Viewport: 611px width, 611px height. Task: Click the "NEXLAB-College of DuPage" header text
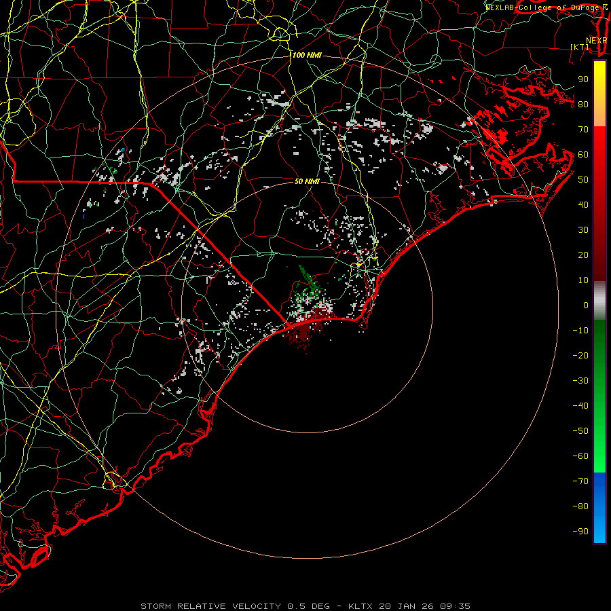tap(542, 7)
